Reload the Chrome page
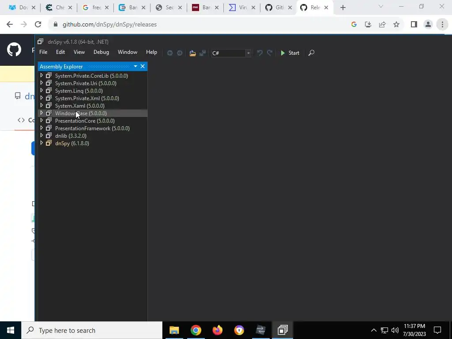The height and width of the screenshot is (339, 452). click(x=38, y=25)
